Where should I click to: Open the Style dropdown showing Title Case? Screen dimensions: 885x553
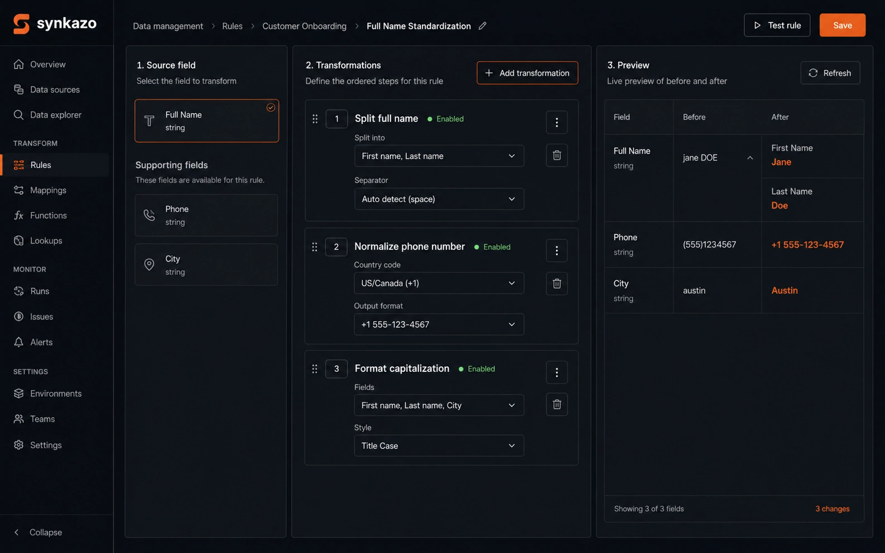pos(439,446)
